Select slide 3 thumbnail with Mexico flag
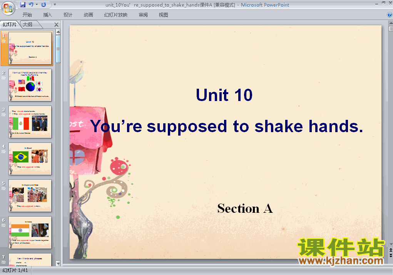 [30, 122]
